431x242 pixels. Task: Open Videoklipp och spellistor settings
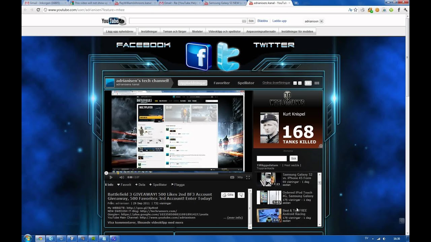click(x=225, y=31)
